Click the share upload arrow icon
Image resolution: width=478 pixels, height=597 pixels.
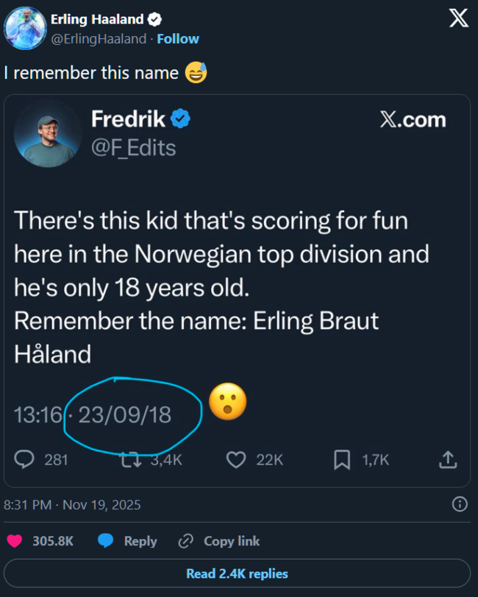pos(448,459)
